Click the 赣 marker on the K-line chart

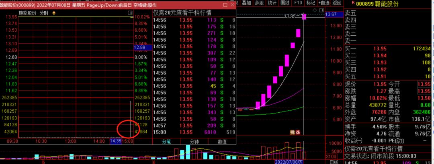[292, 132]
